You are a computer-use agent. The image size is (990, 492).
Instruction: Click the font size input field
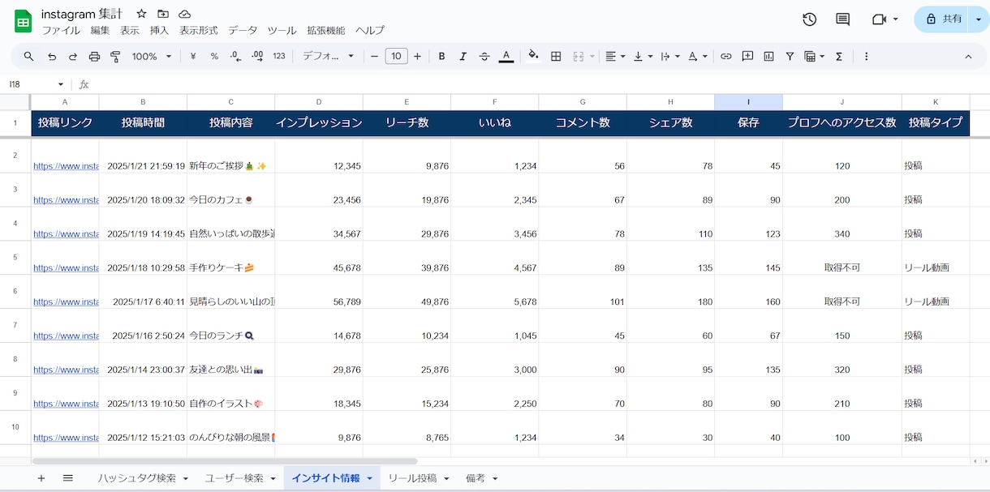[x=396, y=57]
